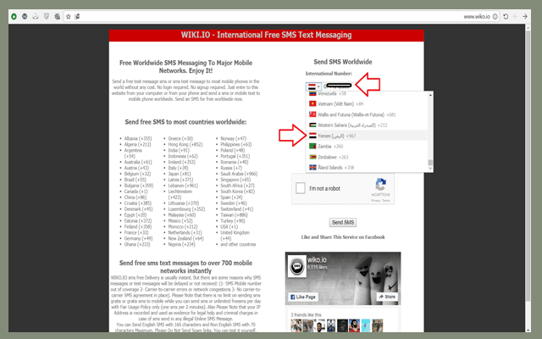Open the country flag selector dropdown
Image resolution: width=542 pixels, height=339 pixels.
(313, 86)
